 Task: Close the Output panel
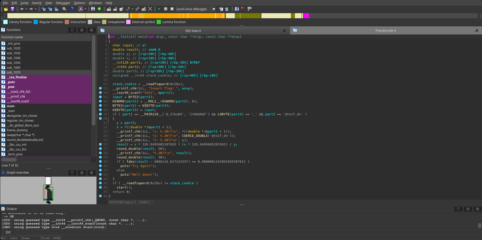[x=477, y=209]
